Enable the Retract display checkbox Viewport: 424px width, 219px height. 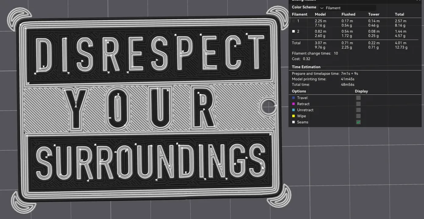(x=358, y=104)
